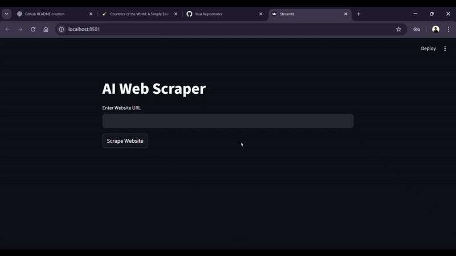Open a new browser tab
This screenshot has width=456, height=256.
click(359, 14)
